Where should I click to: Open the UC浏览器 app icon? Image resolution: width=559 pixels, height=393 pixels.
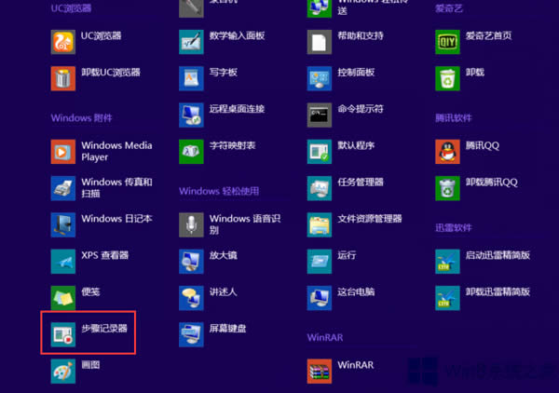point(63,42)
